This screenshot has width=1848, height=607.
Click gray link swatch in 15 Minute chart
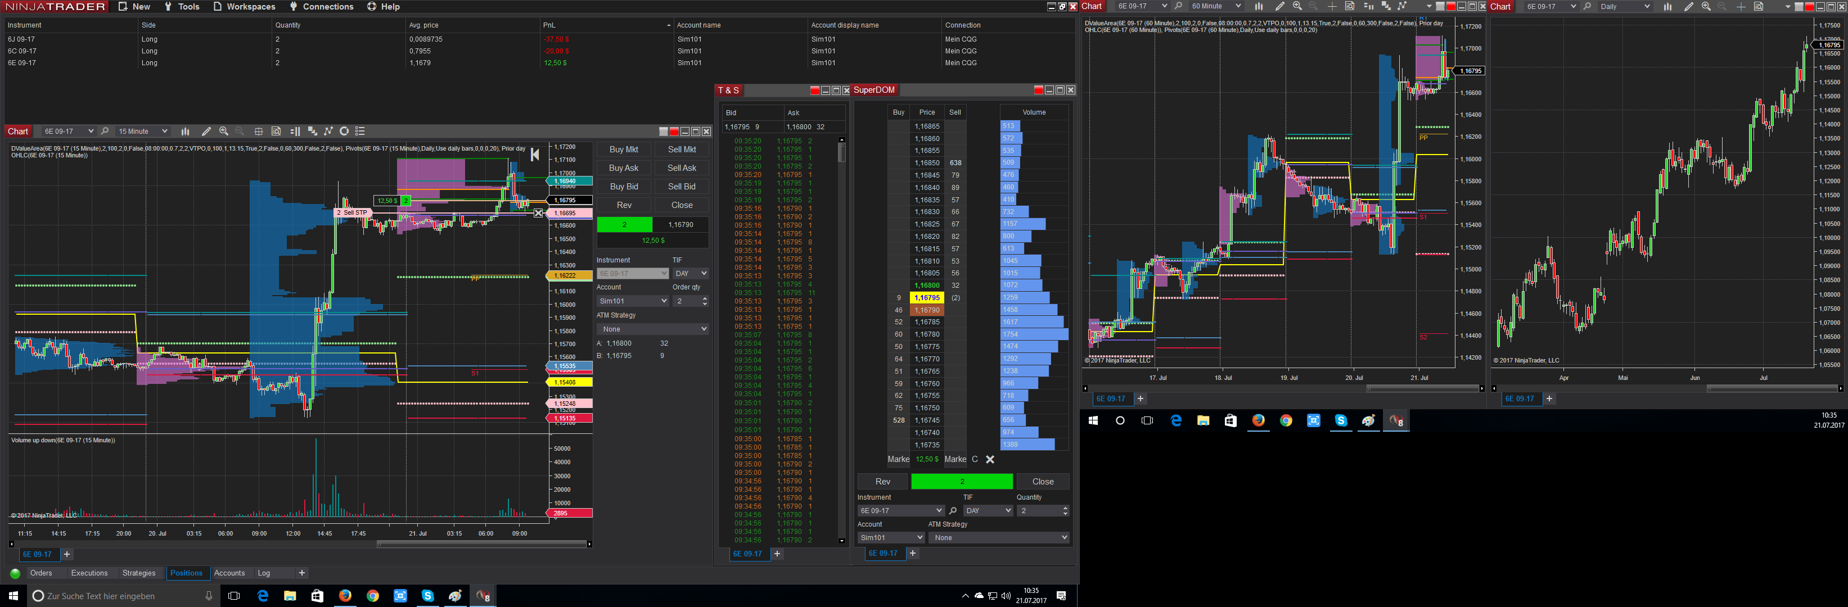click(x=664, y=131)
